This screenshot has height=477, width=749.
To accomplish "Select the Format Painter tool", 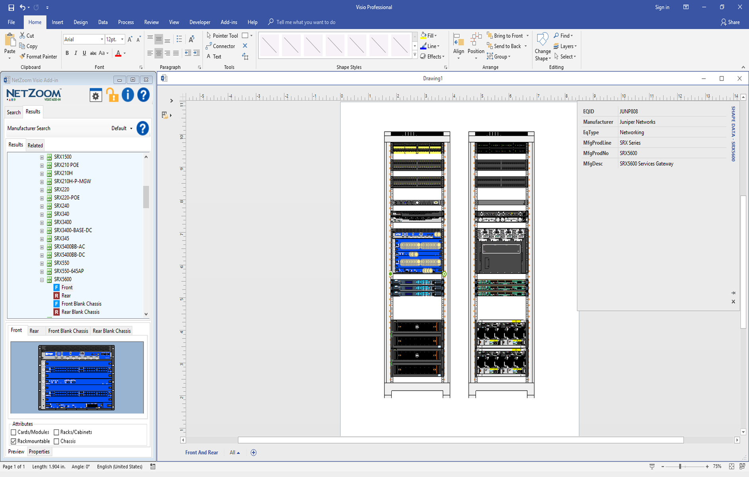I will pos(38,56).
